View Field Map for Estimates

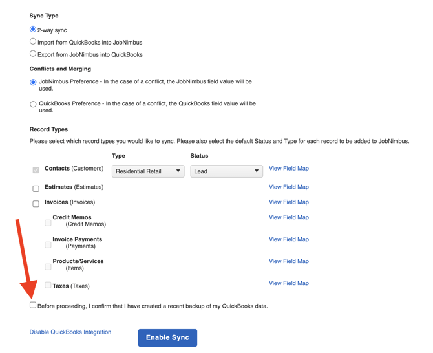click(x=289, y=187)
